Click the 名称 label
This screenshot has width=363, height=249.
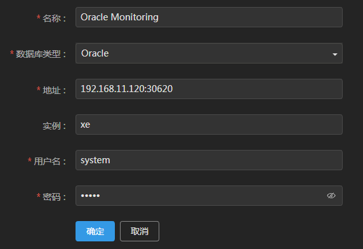54,18
